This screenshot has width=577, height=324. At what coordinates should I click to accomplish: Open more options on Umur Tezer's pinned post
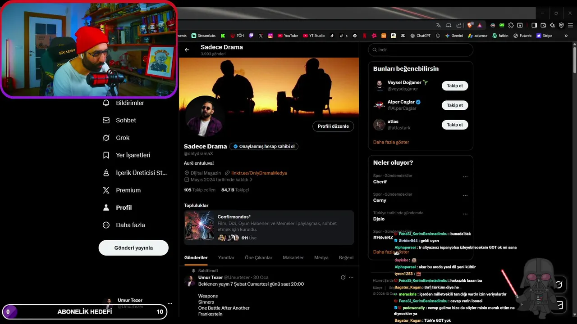click(351, 278)
